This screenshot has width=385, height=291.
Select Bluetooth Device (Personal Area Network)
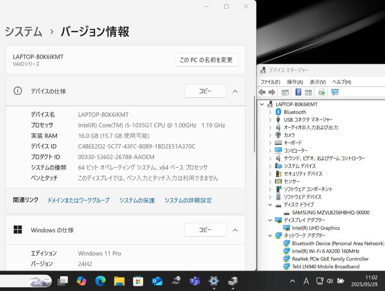pos(338,244)
